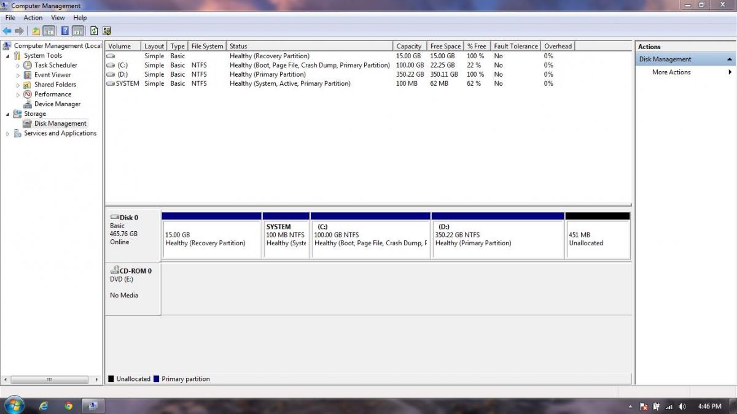Click the blue Primary partition legend swatch
Screen dimensions: 737x414
pos(157,379)
